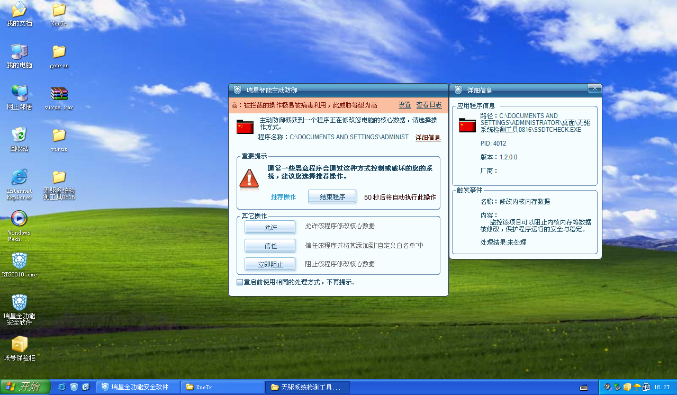Click 阻止该程序修改核心数据 description text
This screenshot has height=395, width=677.
(340, 264)
